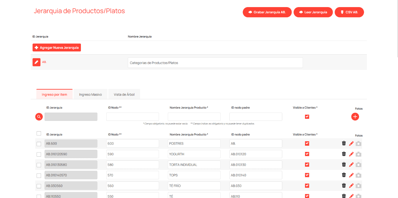398x198 pixels.
Task: Click the red plus add-item icon
Action: click(x=355, y=117)
